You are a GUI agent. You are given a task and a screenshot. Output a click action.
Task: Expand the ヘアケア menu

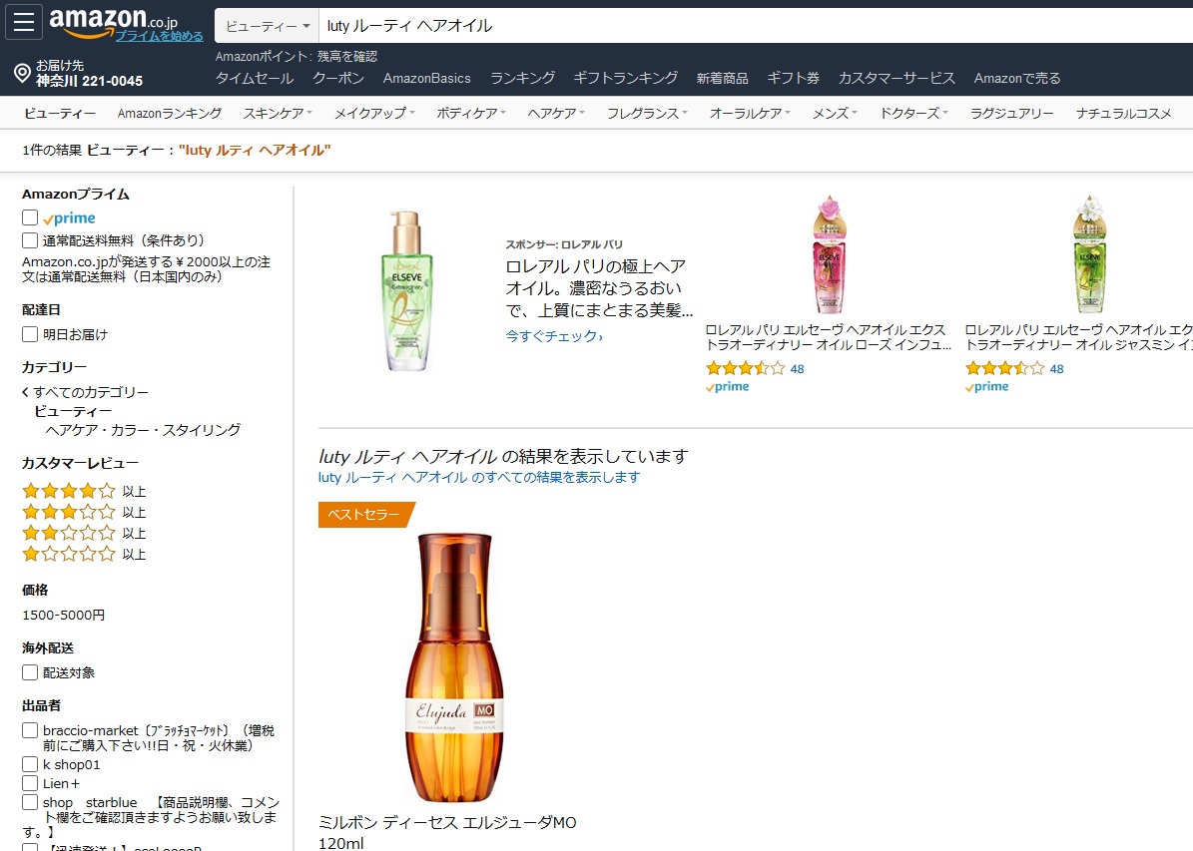[556, 114]
